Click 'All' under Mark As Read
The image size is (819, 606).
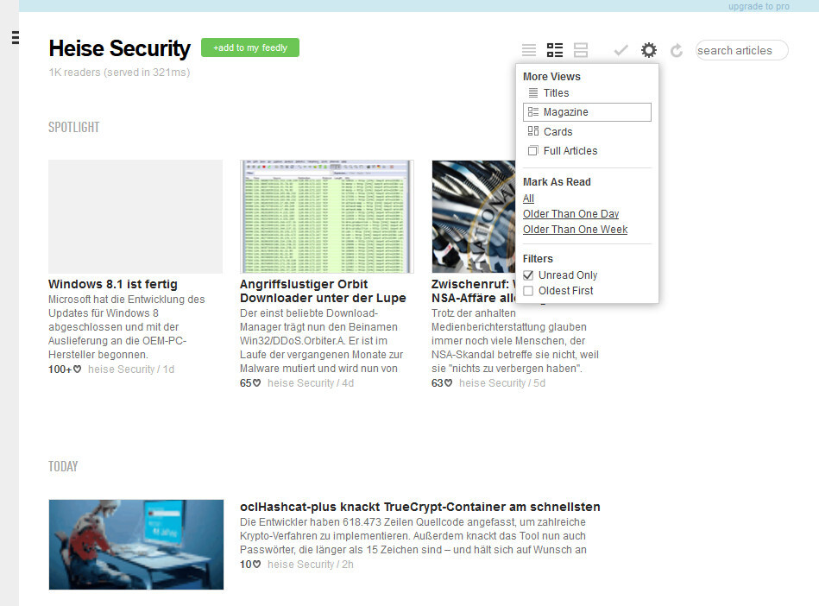coord(527,199)
